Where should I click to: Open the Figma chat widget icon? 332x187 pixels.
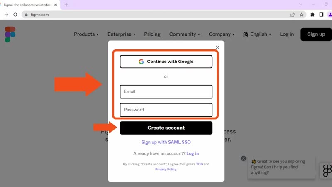327,170
